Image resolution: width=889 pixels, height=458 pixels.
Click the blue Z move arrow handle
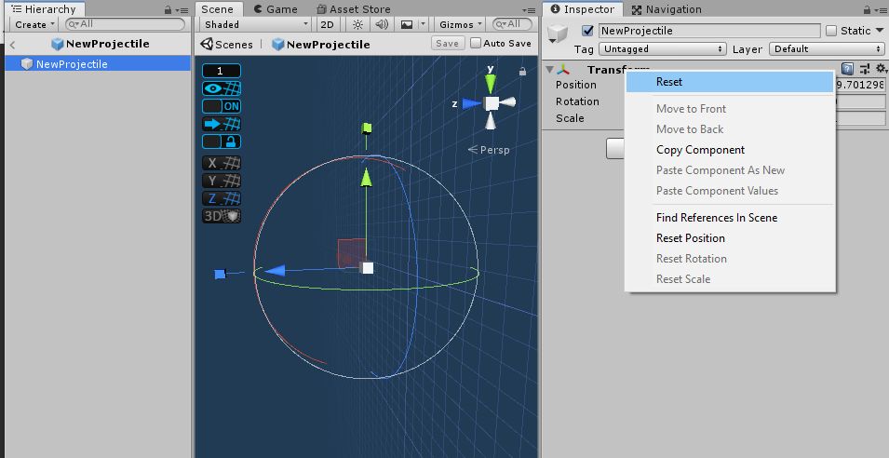(x=275, y=271)
